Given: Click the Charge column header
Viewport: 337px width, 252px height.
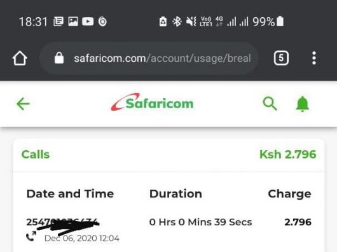Looking at the screenshot, I should [x=289, y=194].
